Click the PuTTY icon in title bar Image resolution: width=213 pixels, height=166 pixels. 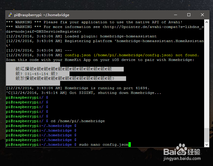click(x=10, y=15)
